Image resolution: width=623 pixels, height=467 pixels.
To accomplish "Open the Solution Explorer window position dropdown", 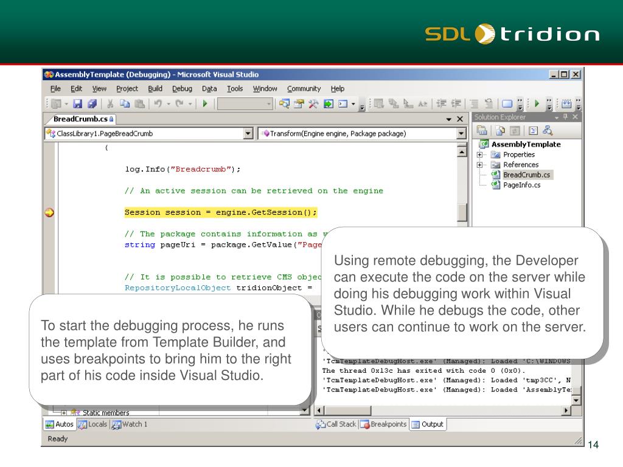I will [557, 117].
